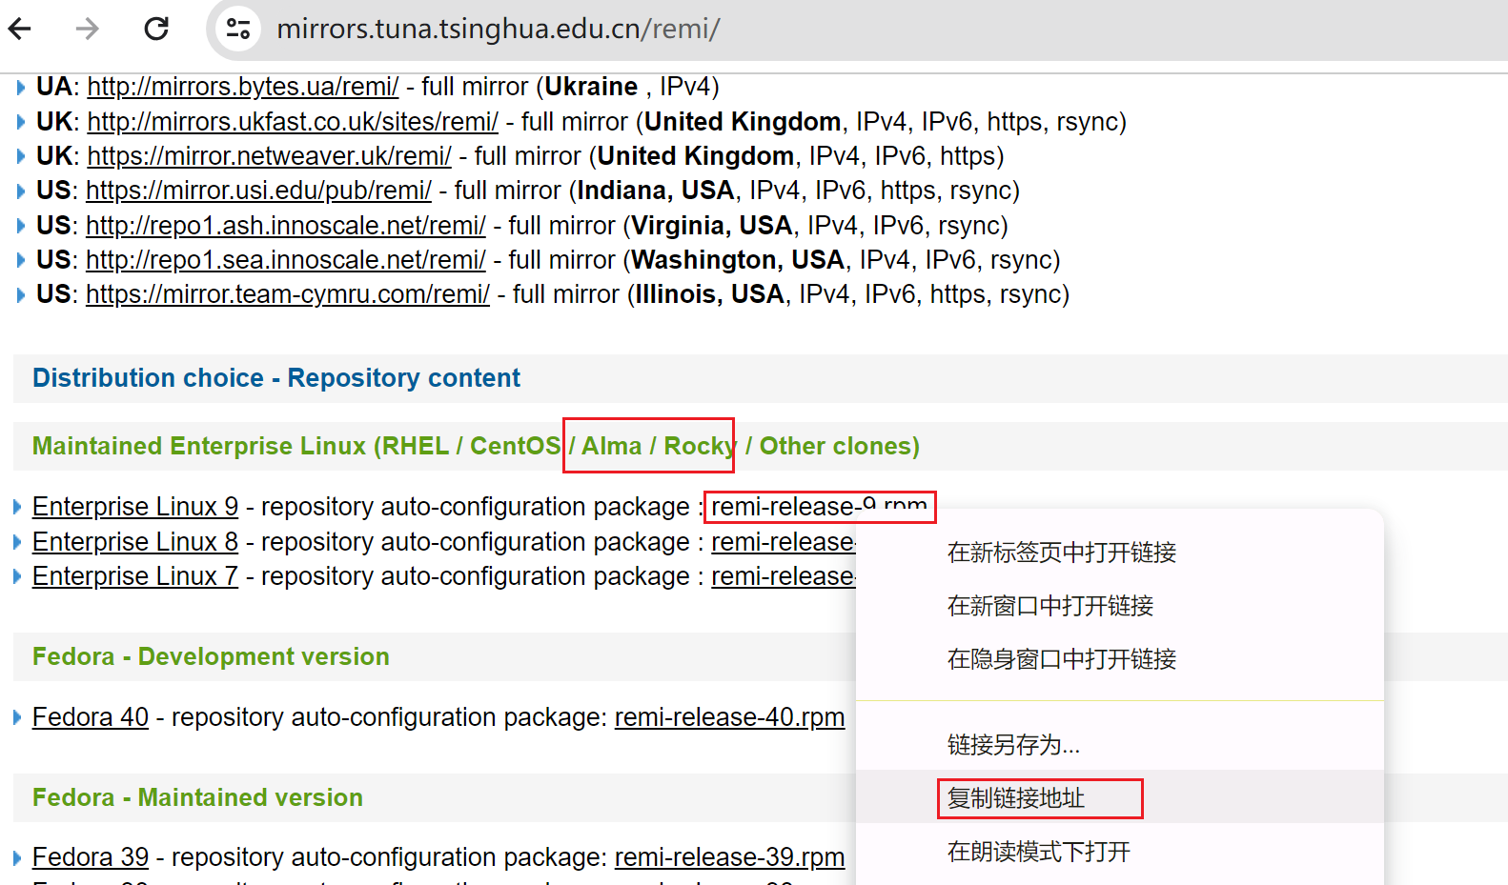The width and height of the screenshot is (1508, 885).
Task: Open the Fedora 40 link
Action: 91,717
